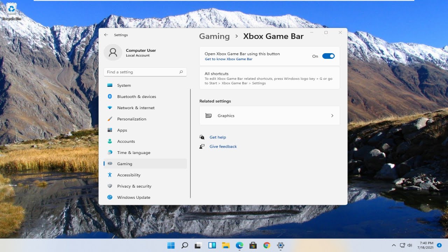Image resolution: width=448 pixels, height=252 pixels.
Task: Click the All shortcuts card
Action: (x=269, y=78)
